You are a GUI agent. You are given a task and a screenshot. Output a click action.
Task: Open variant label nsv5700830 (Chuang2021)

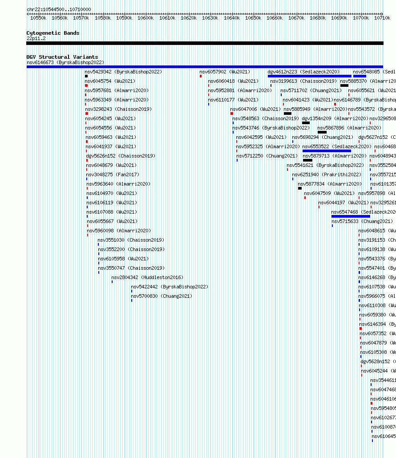coord(162,296)
